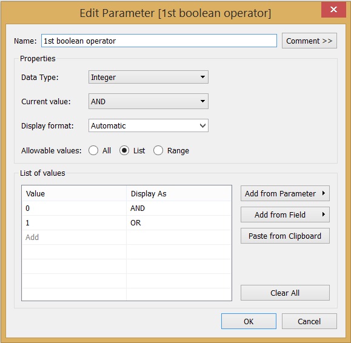Select the All allowable values radio

(x=93, y=150)
